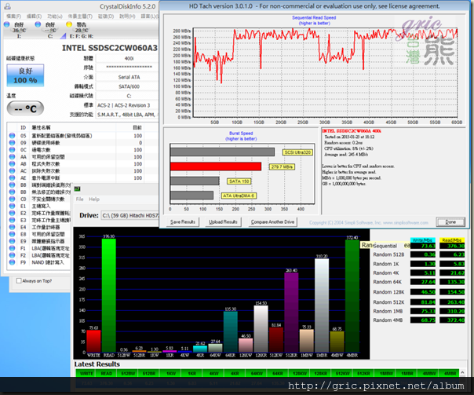Select the yellow warning orb for E: F: G: H:
This screenshot has width=474, height=395.
(69, 24)
